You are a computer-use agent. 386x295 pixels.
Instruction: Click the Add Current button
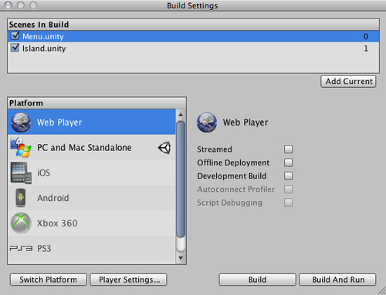click(348, 82)
